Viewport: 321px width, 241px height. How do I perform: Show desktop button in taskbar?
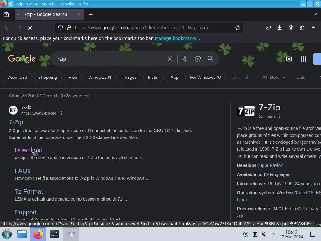[x=313, y=234]
